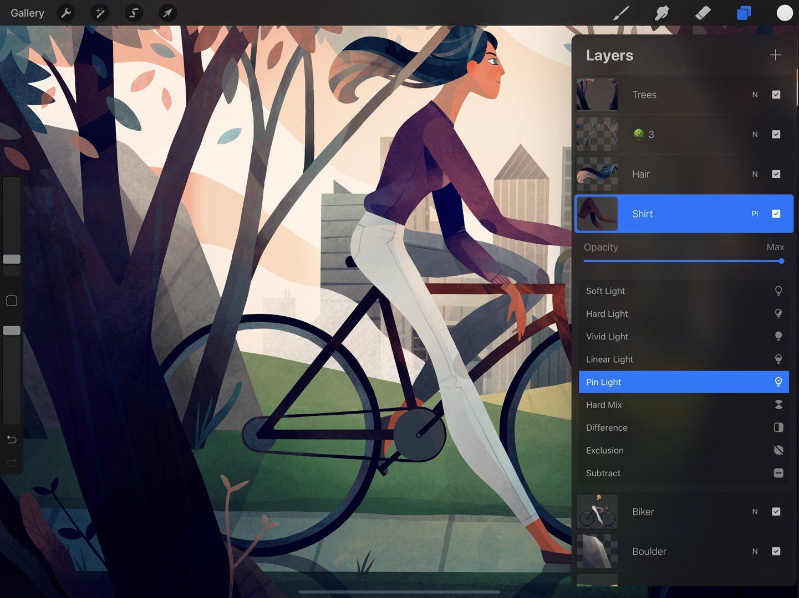Open blend mode N on Trees layer

point(755,95)
